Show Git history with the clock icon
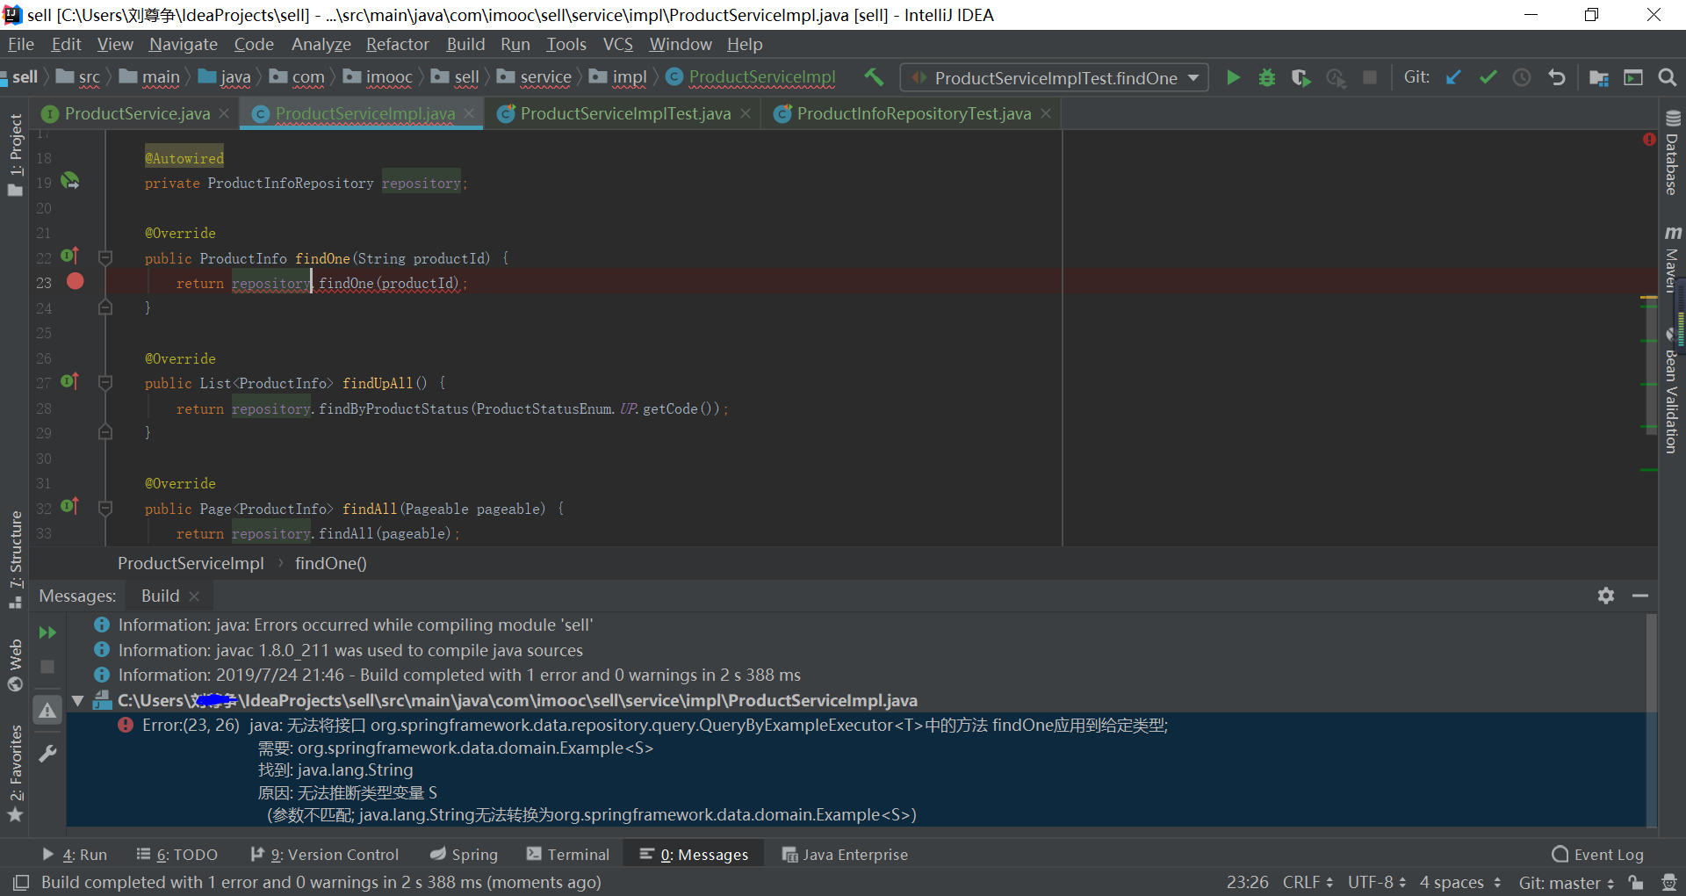Image resolution: width=1686 pixels, height=896 pixels. point(1522,77)
